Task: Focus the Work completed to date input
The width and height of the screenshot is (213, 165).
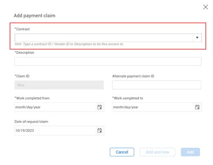Action: point(153,107)
